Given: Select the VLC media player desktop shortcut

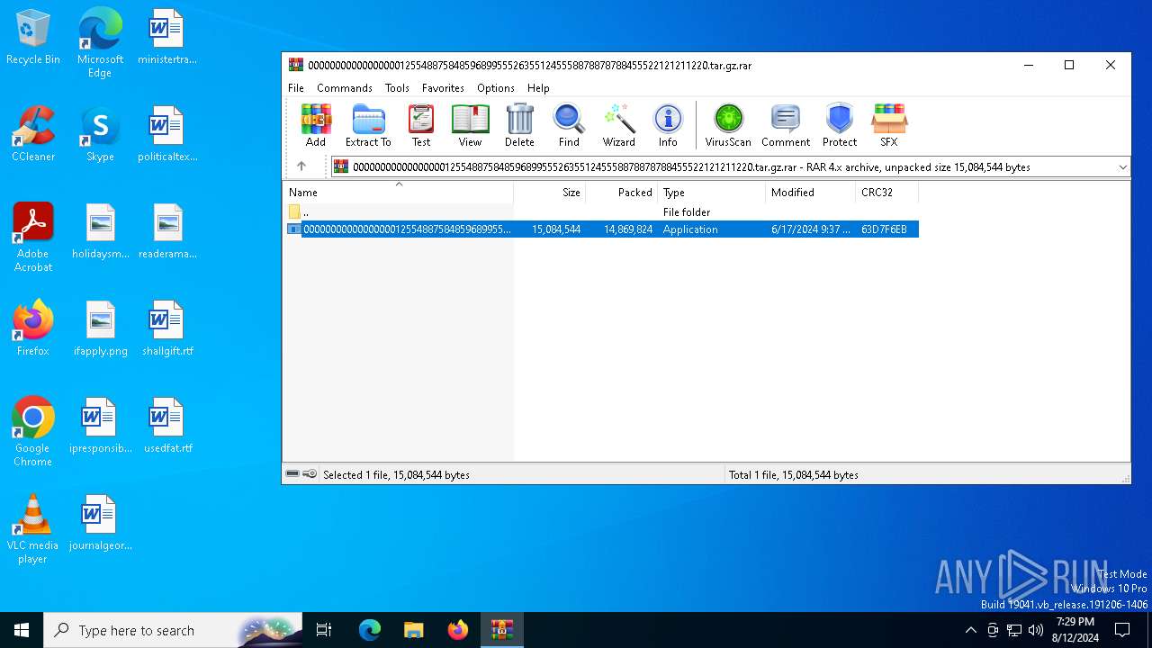Looking at the screenshot, I should [x=33, y=529].
